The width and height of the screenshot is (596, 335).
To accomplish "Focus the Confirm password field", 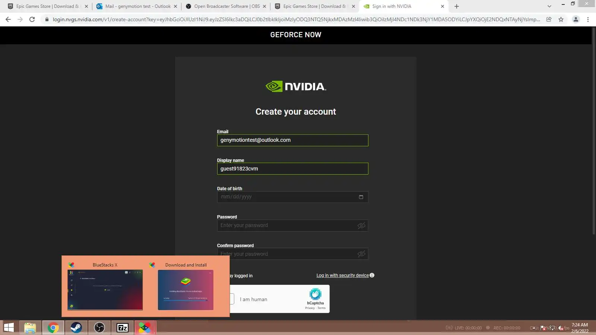I will [x=293, y=254].
